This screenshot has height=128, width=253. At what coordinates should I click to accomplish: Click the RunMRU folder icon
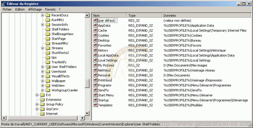(48, 20)
